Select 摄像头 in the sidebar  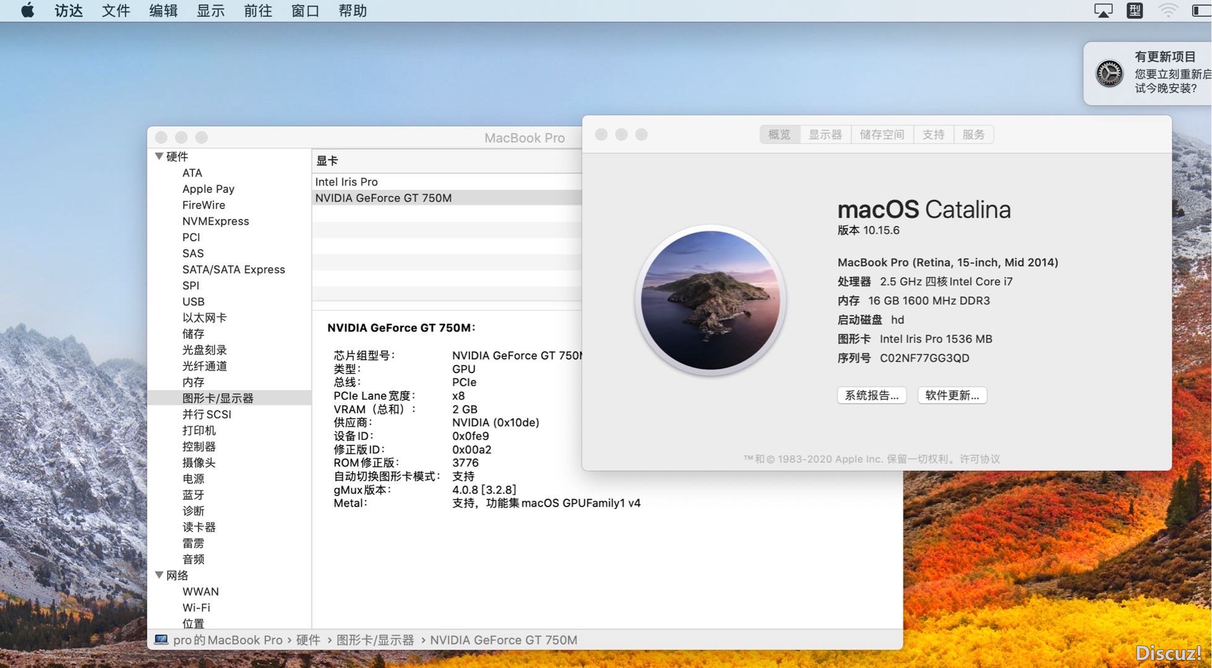(199, 462)
